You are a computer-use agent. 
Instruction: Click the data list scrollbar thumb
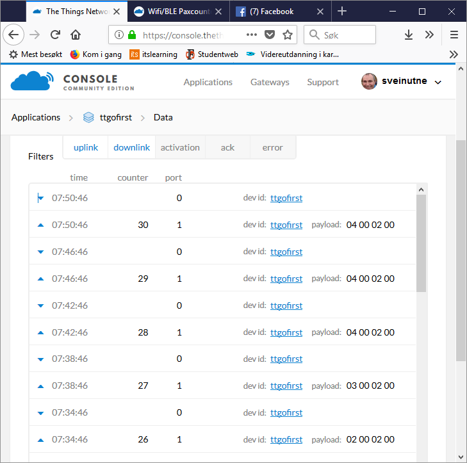421,243
